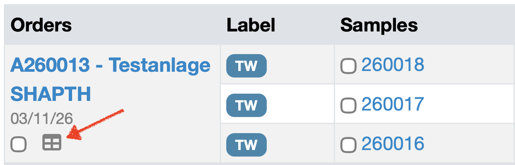Open the order link A260013 - Testanlage SHAPTH
515x165 pixels.
[x=110, y=65]
